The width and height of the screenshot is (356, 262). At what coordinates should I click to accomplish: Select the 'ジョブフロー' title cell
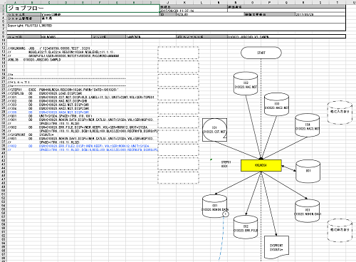83,9
